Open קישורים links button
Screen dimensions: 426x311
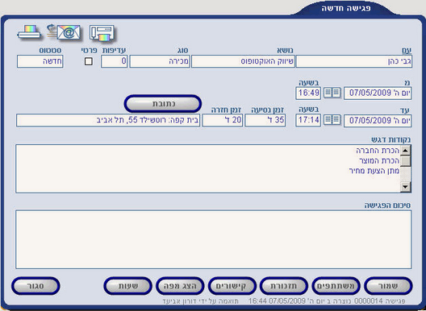coord(232,286)
